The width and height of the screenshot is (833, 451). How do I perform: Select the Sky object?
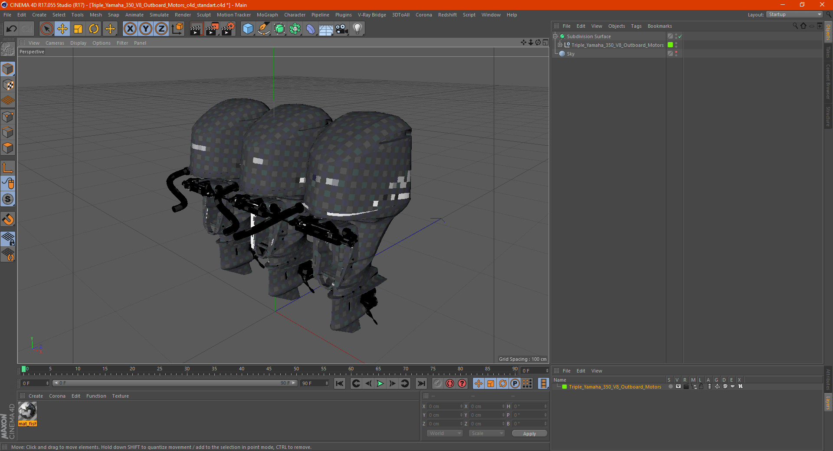pos(571,54)
